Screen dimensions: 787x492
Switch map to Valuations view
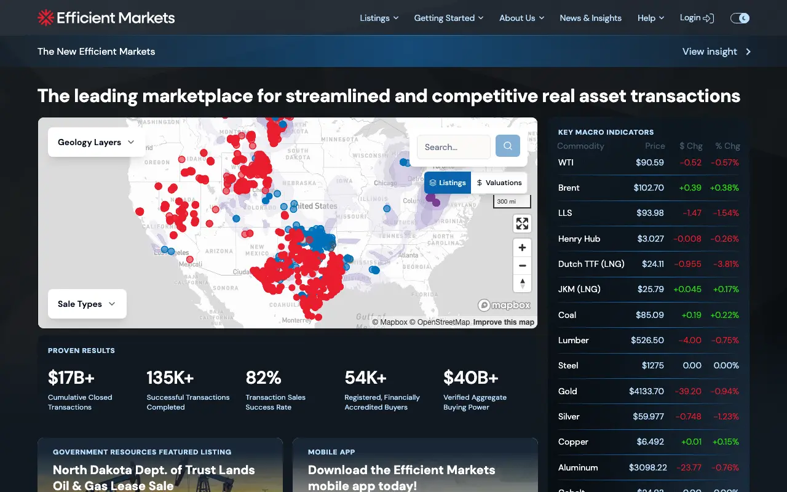(x=499, y=183)
